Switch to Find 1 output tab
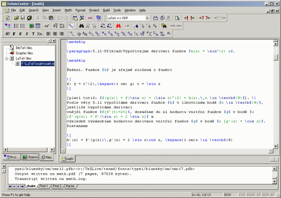The image size is (281, 198). (43, 186)
